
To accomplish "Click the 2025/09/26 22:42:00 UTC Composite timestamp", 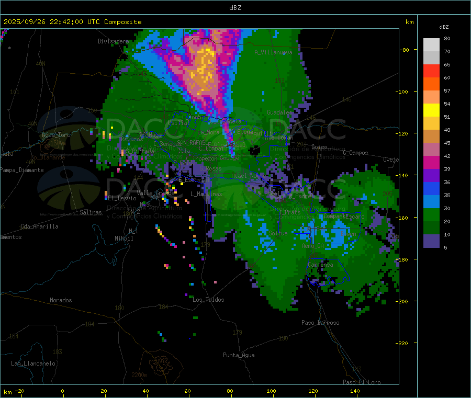I will pyautogui.click(x=72, y=22).
